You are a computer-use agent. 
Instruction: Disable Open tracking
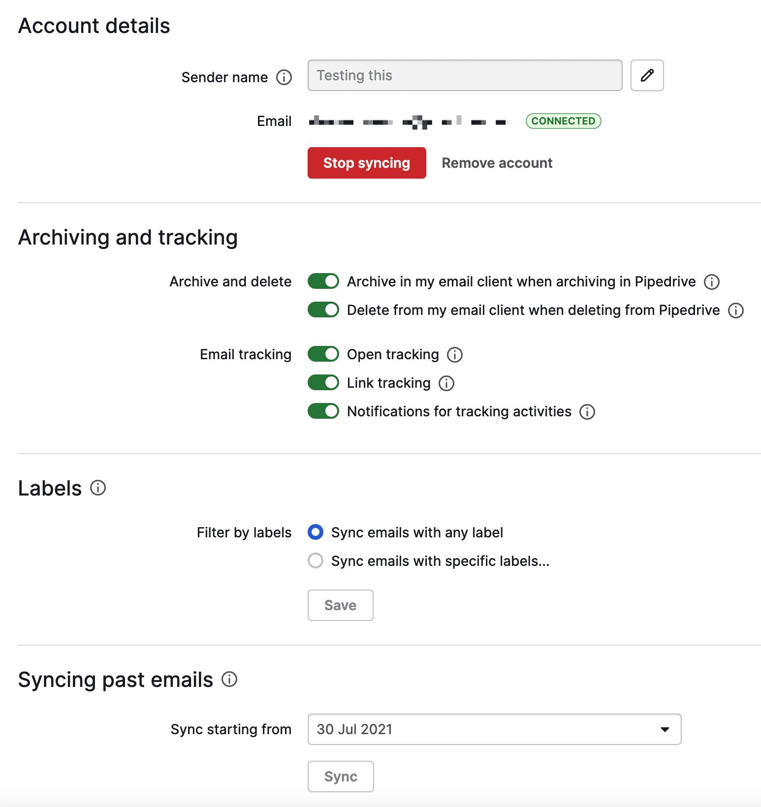coord(323,354)
